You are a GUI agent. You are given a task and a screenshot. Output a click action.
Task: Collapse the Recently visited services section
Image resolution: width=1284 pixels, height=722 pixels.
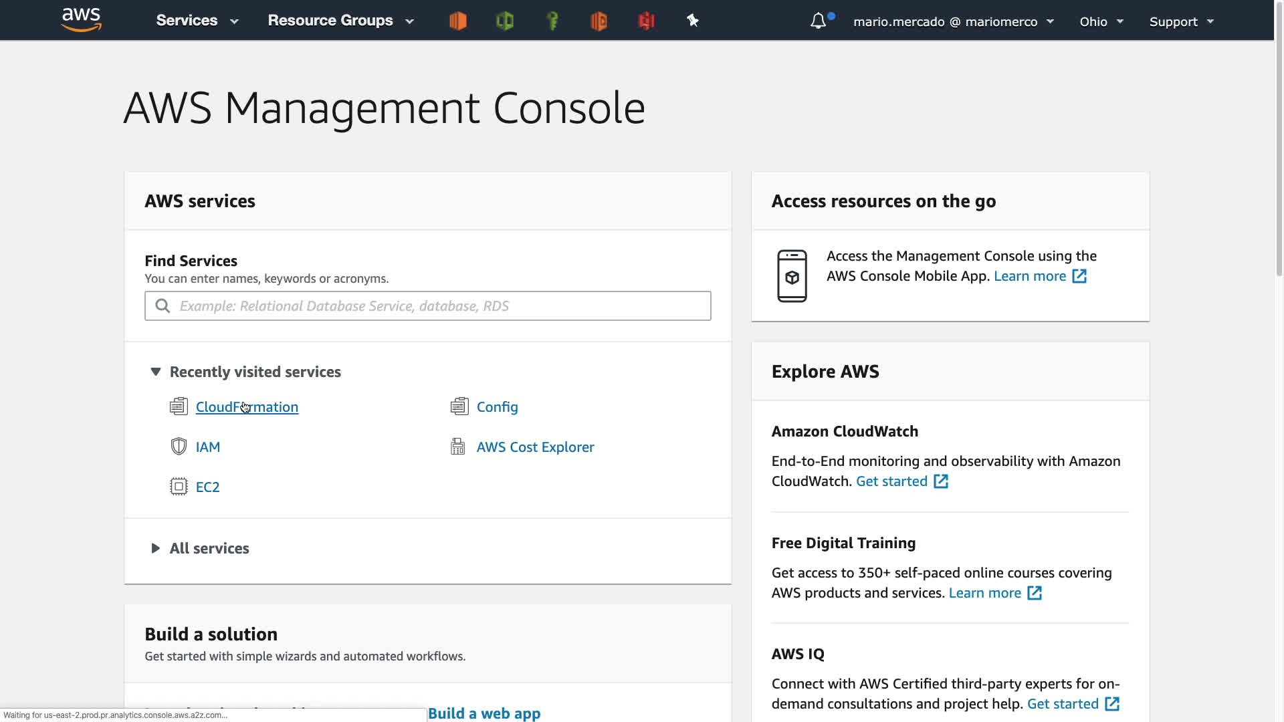click(156, 372)
